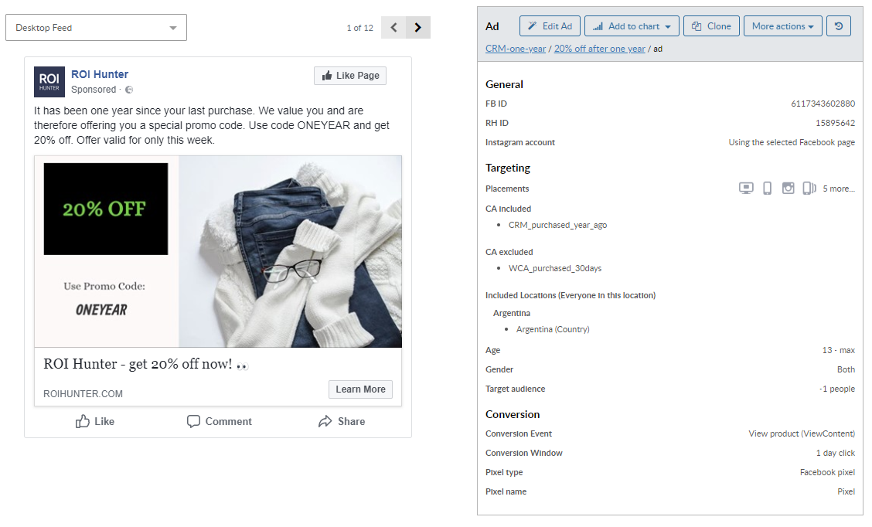Viewport: 872px width, 527px height.
Task: Click the Learn More button in the ad
Action: click(x=360, y=389)
